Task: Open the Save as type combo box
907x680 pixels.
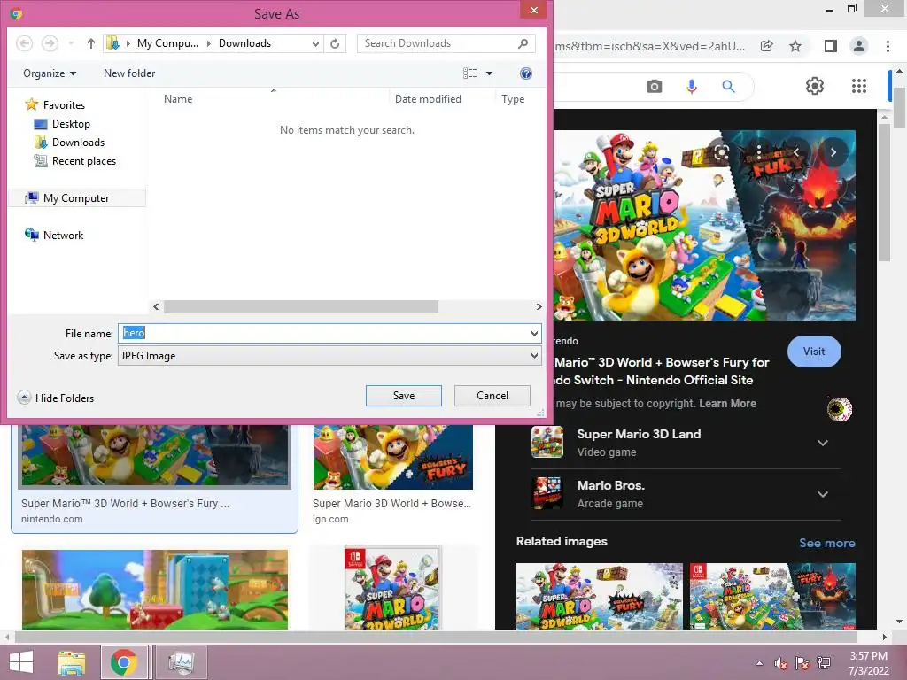Action: pyautogui.click(x=329, y=356)
